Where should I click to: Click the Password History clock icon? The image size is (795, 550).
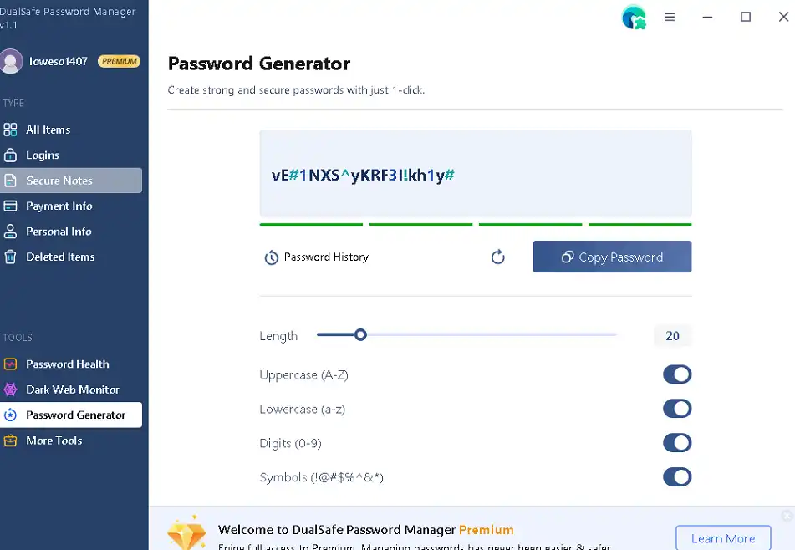pyautogui.click(x=272, y=257)
